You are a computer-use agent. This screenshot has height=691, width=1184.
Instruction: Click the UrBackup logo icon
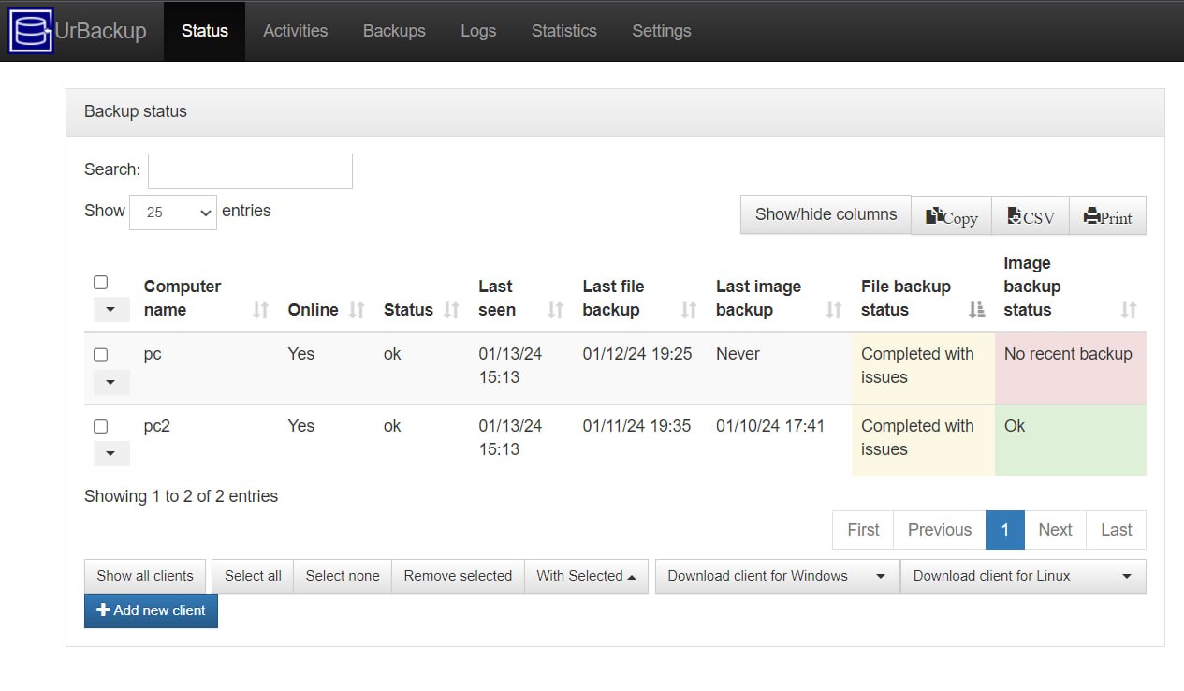point(30,31)
